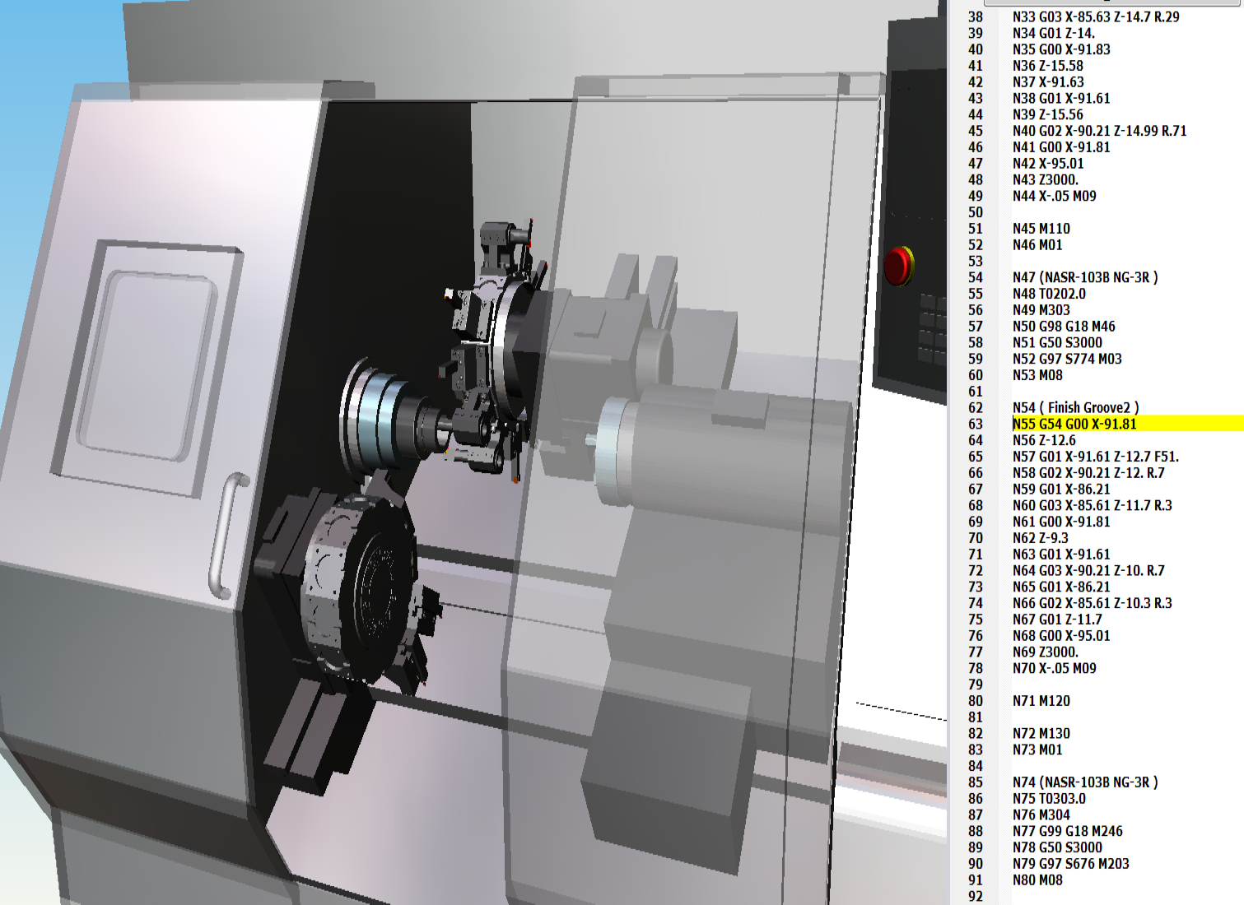Select feed line N57 G01 with F51.
The height and width of the screenshot is (905, 1244).
coord(1095,457)
